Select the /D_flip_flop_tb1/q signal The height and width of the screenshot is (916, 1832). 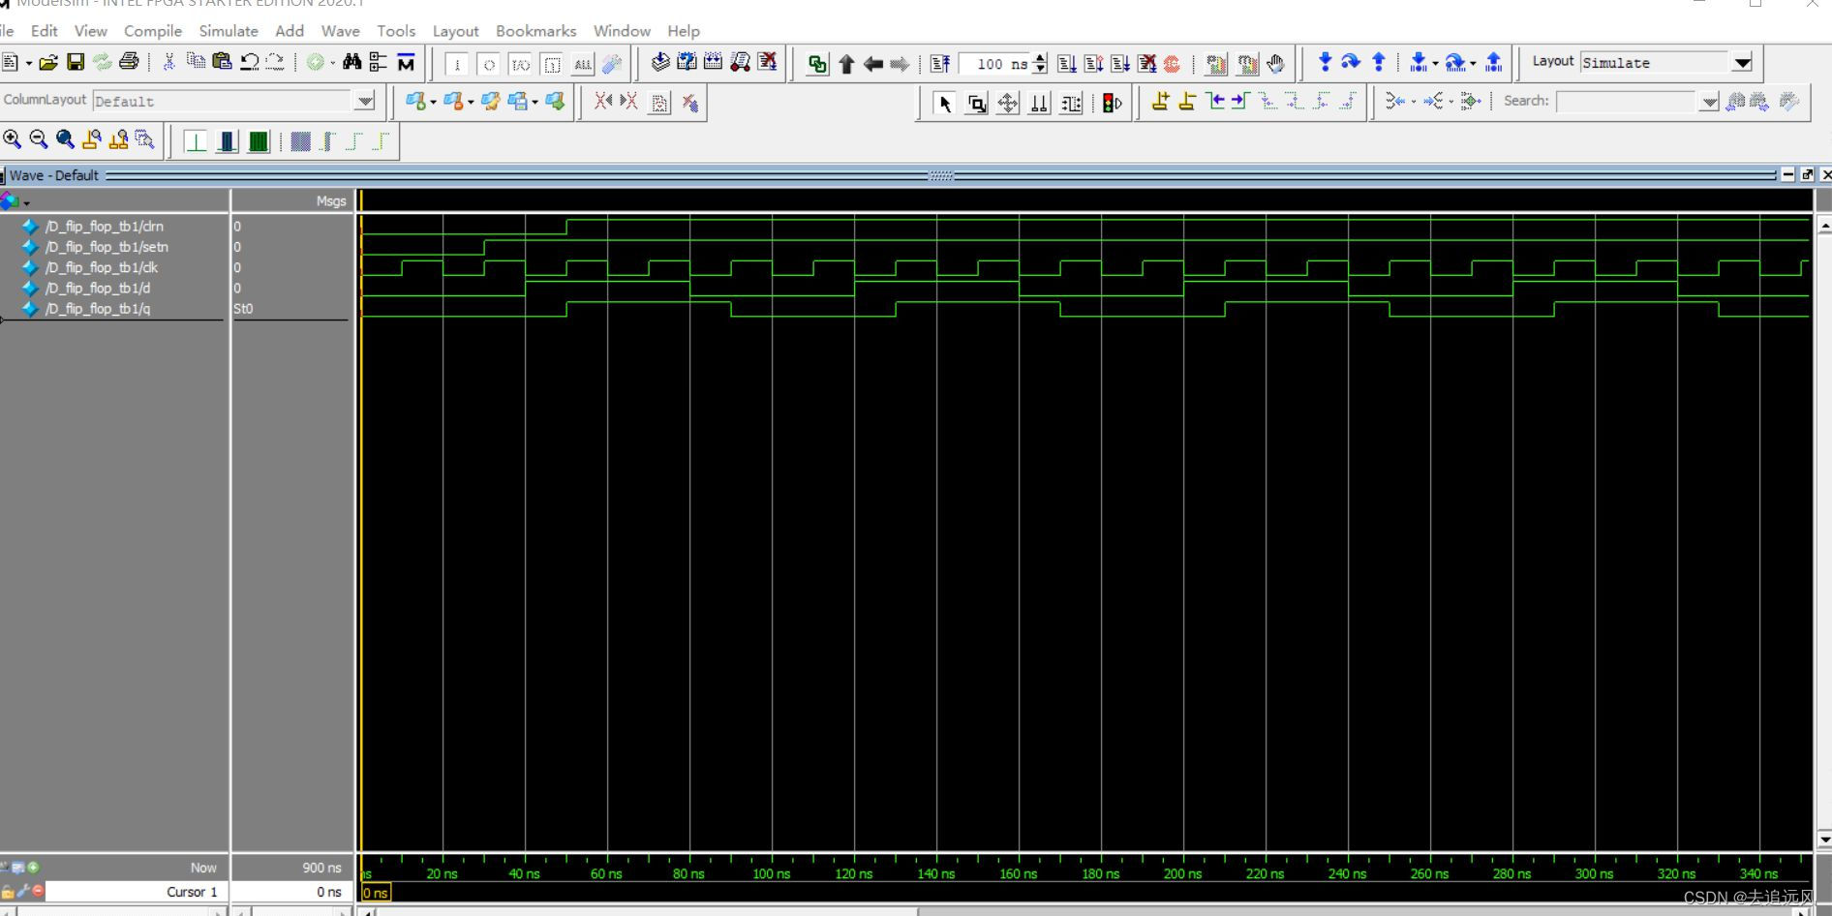pyautogui.click(x=98, y=309)
